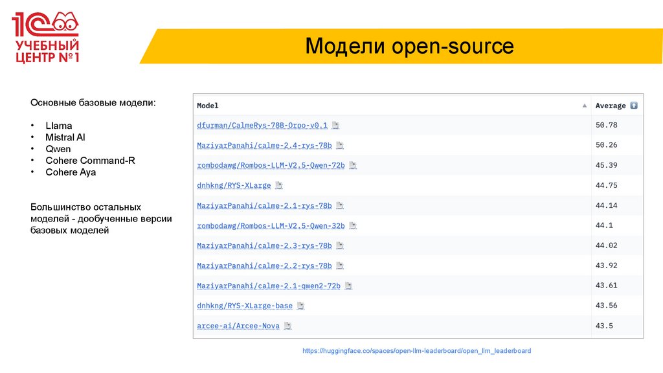Screen dimensions: 663x373
Task: Open the huggingface.co leaderboard URL
Action: (416, 351)
